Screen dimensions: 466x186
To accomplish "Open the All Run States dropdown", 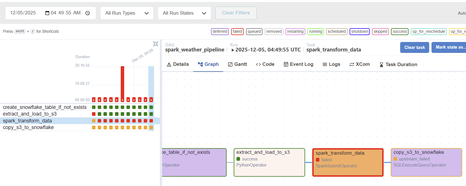I will tap(184, 13).
